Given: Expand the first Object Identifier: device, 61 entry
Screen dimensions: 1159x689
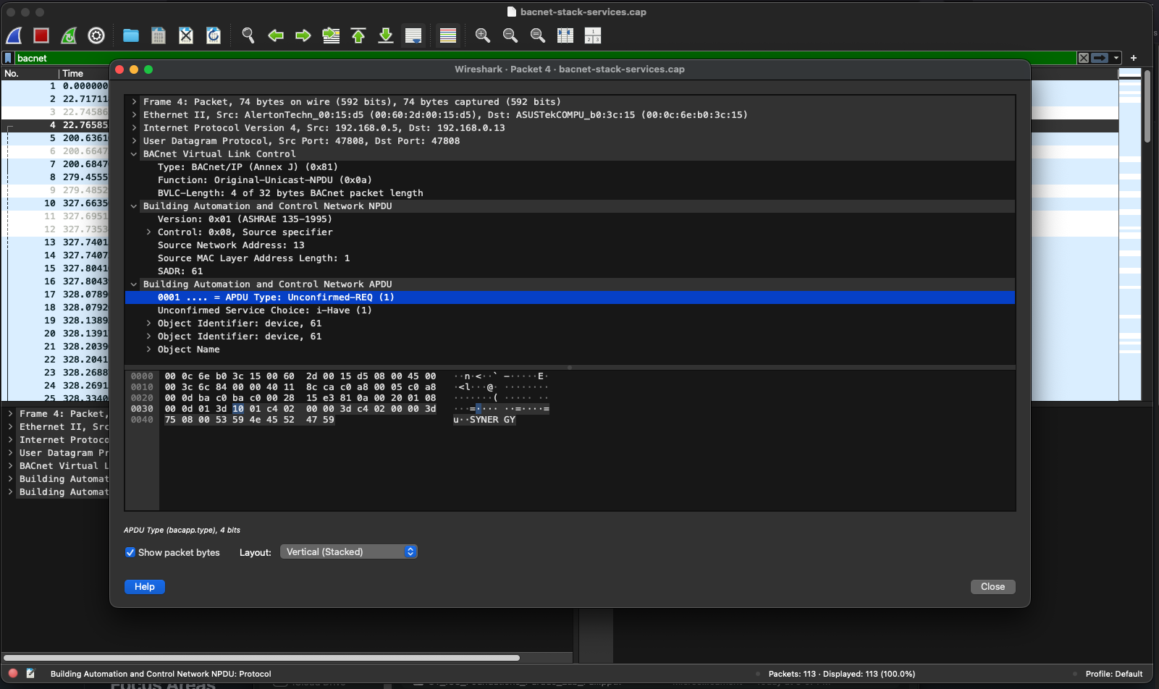Looking at the screenshot, I should [x=148, y=323].
